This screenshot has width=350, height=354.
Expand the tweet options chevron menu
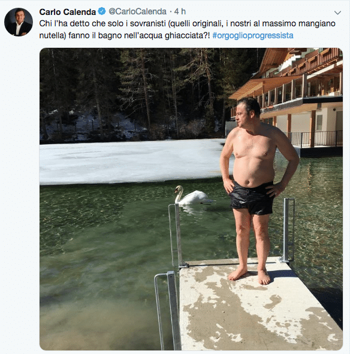[337, 13]
